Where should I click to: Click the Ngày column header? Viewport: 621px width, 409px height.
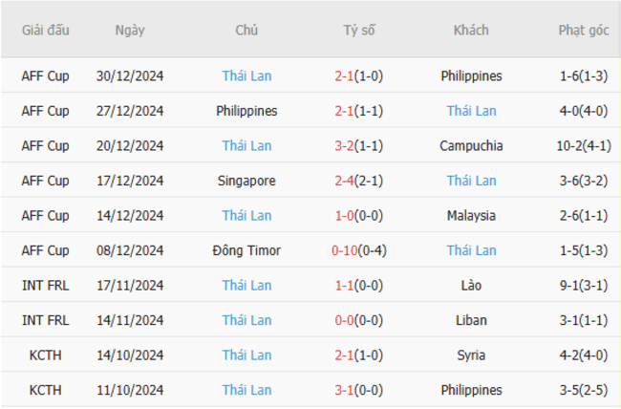tap(130, 31)
